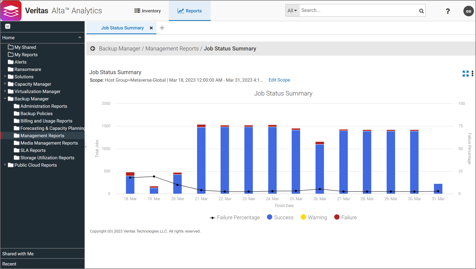Click the back arrow in breadcrumb

pyautogui.click(x=93, y=49)
